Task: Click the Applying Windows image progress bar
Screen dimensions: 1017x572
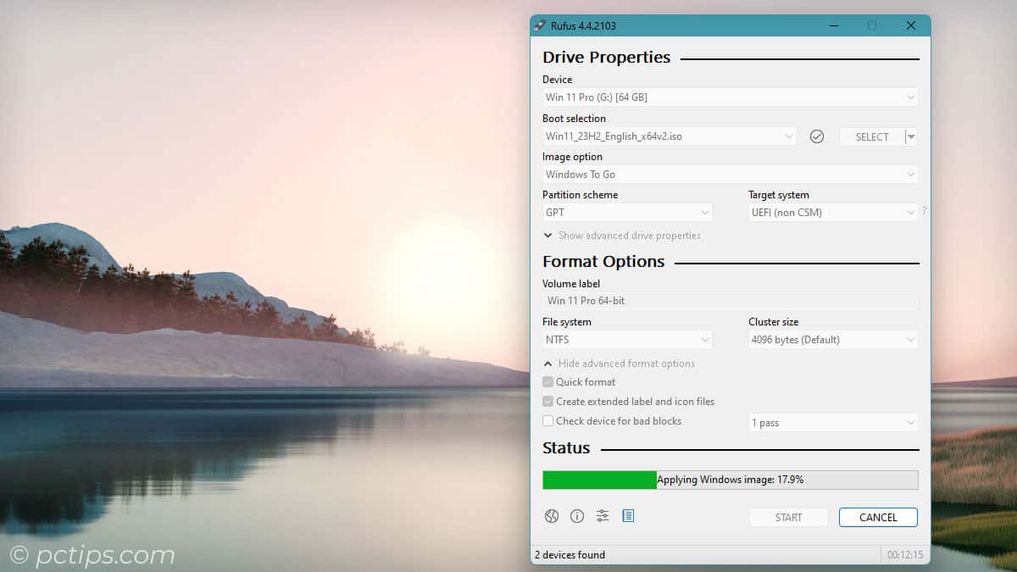Action: point(731,480)
